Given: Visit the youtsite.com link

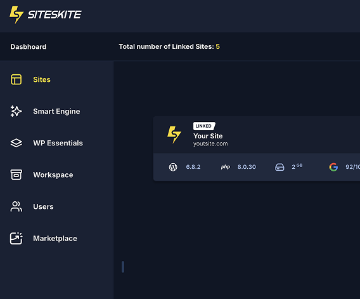Looking at the screenshot, I should click(x=210, y=143).
